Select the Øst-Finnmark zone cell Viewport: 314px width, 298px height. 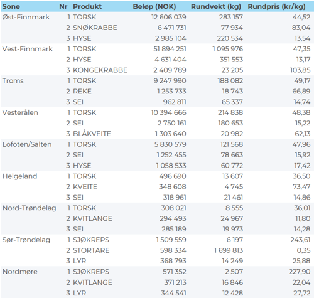click(26, 17)
